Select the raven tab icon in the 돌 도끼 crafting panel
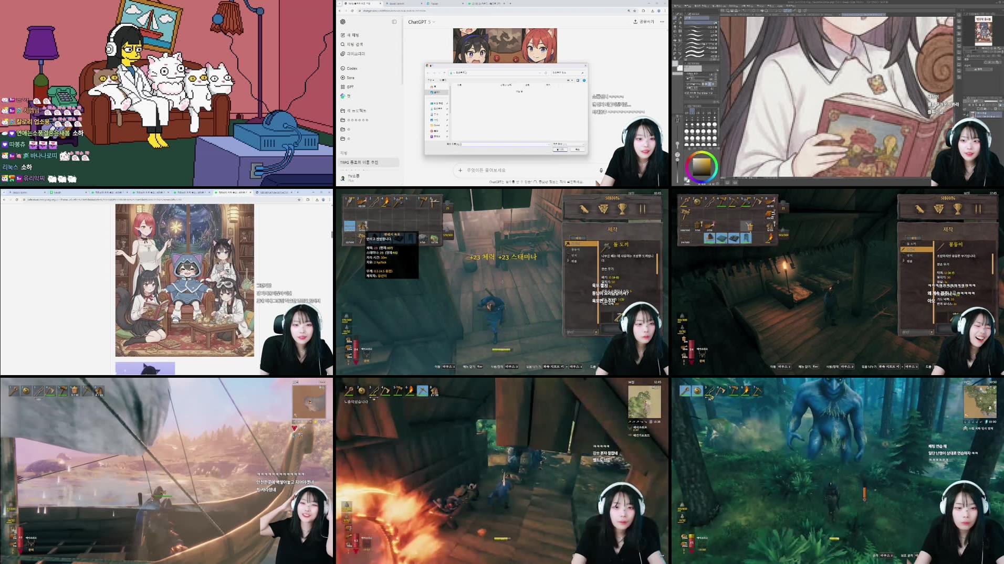Viewport: 1004px width, 564px height. point(584,209)
